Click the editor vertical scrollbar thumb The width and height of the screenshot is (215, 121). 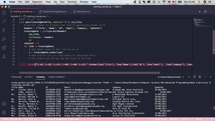coord(214,42)
